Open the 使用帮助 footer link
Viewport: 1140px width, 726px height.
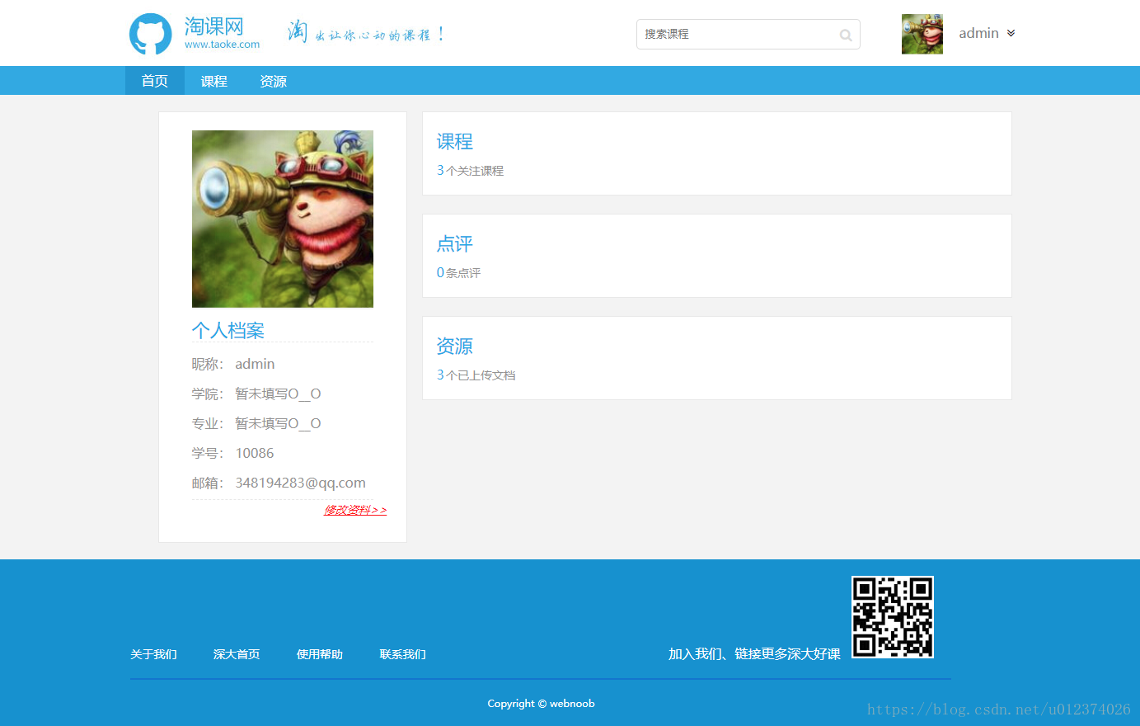[320, 654]
